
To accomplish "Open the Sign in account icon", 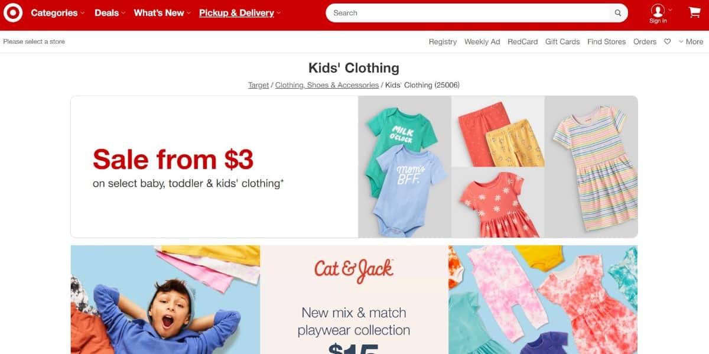I will tap(658, 14).
